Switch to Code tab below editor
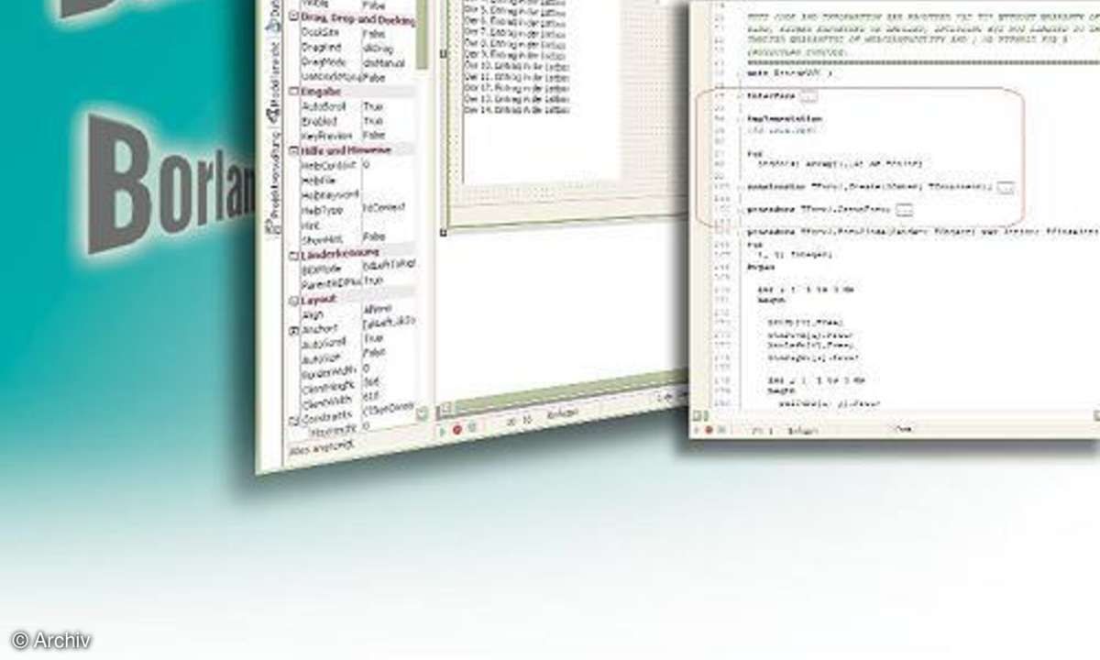 (x=903, y=429)
